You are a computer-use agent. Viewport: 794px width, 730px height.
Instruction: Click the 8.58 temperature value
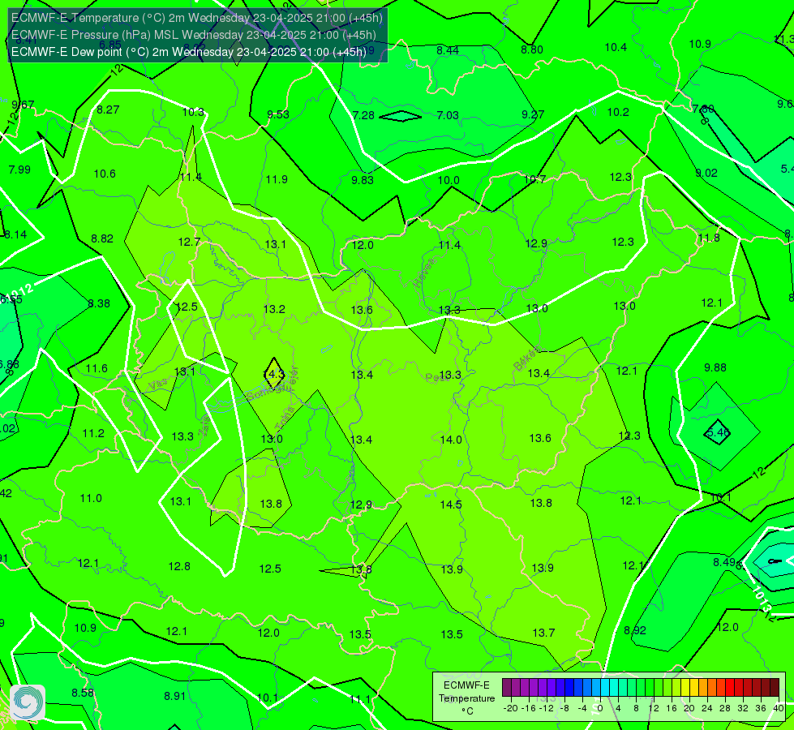83,693
